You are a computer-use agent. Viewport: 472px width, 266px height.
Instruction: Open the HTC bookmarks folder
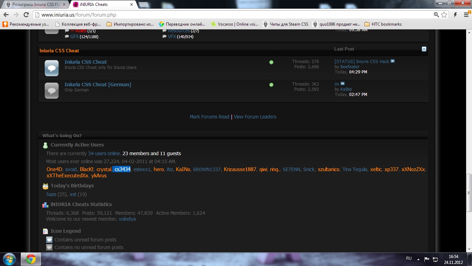click(x=383, y=24)
